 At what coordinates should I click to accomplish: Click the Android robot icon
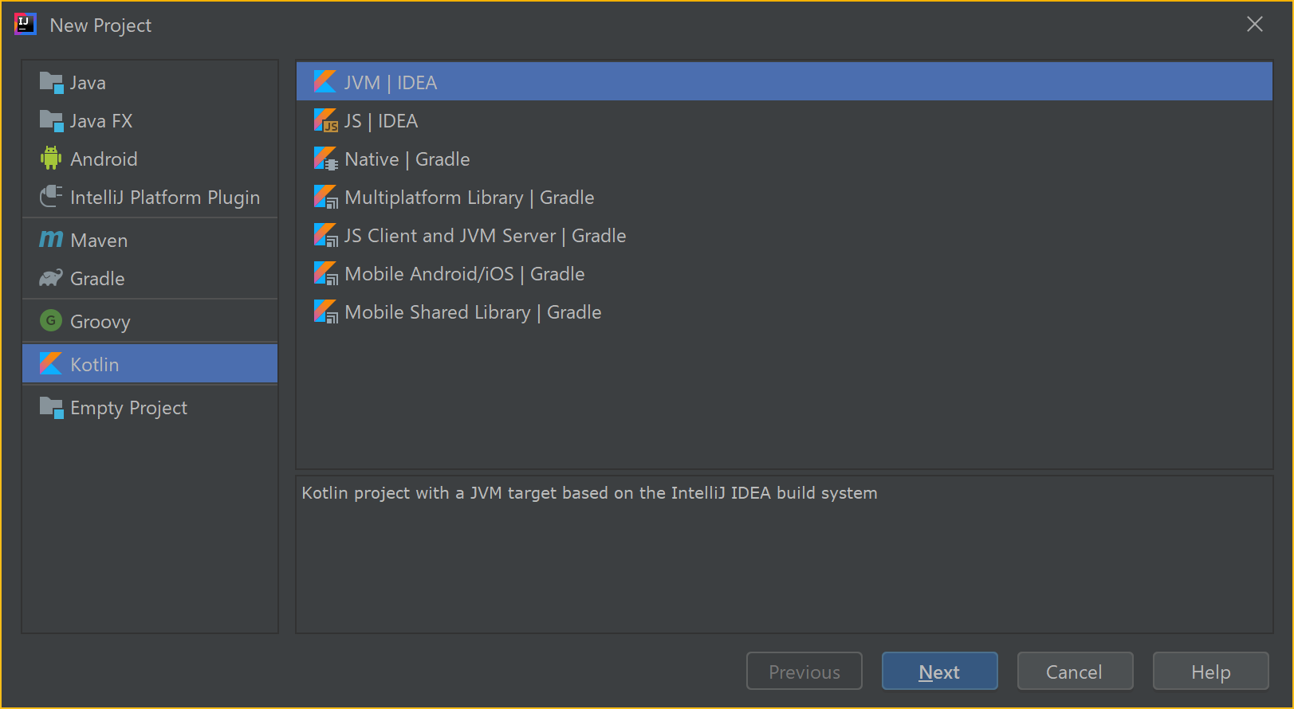pos(49,158)
